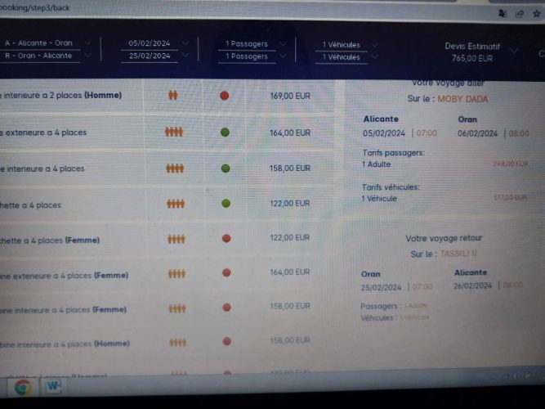The height and width of the screenshot is (409, 545).
Task: Expand the A - Alicante - Oran route dropdown
Action: pos(87,43)
